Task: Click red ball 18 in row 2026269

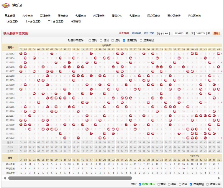Action: pos(96,125)
